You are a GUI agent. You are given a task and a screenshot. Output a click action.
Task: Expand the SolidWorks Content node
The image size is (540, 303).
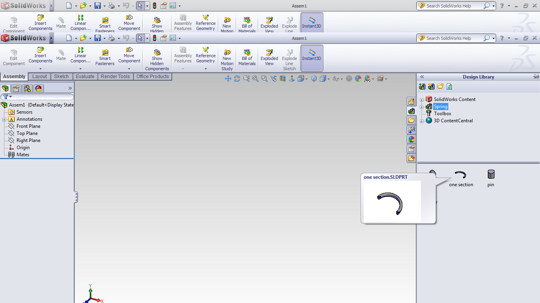pyautogui.click(x=422, y=100)
